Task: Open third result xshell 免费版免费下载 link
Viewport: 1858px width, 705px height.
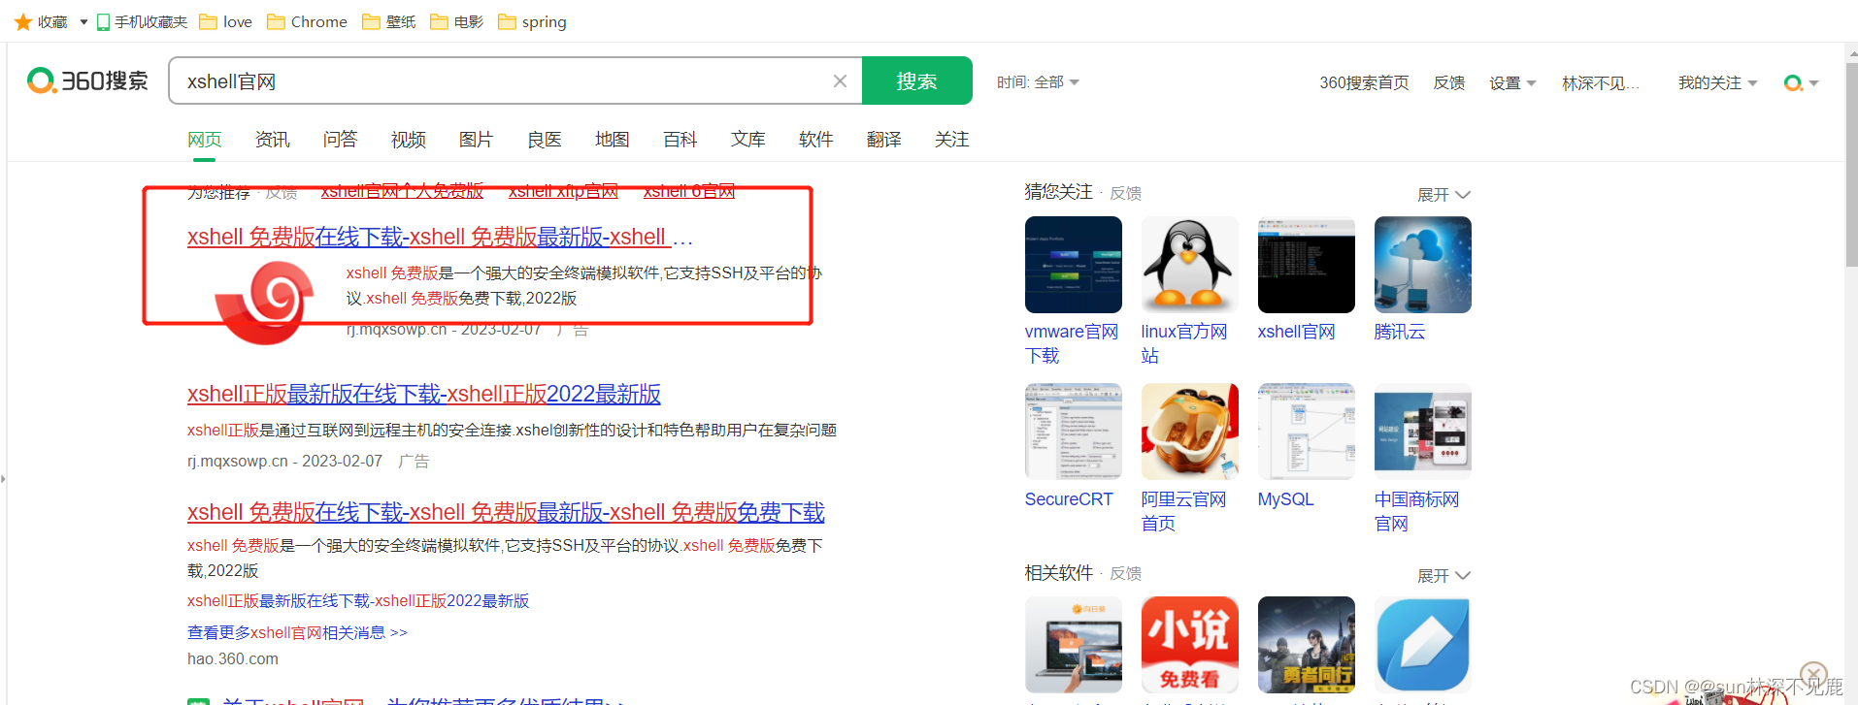Action: [506, 512]
